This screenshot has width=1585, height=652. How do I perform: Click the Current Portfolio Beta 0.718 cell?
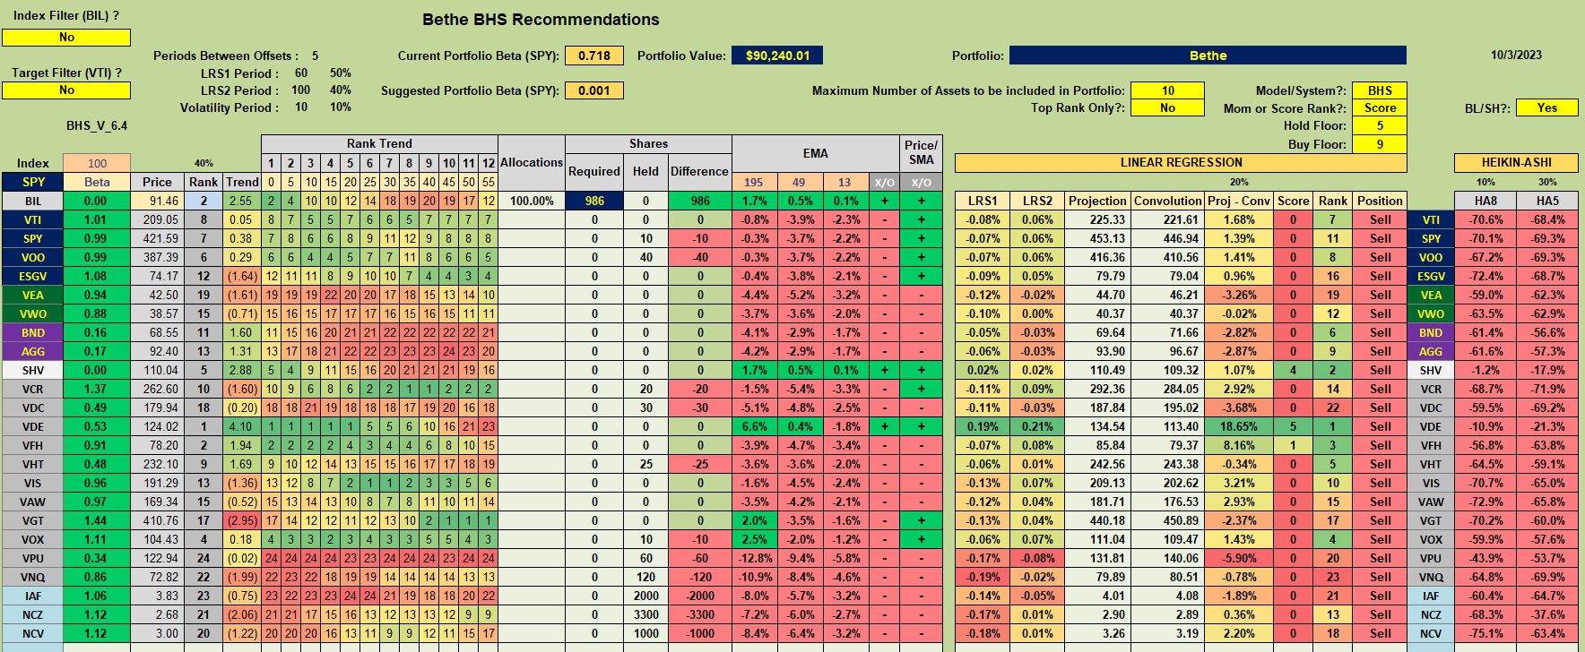click(593, 56)
